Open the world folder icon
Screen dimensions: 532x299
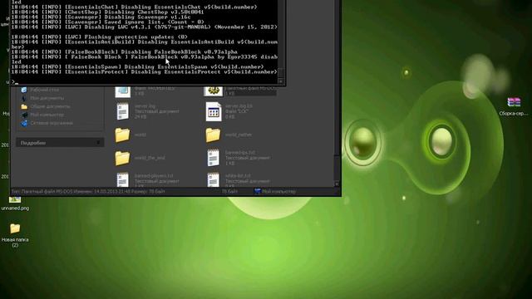(122, 135)
